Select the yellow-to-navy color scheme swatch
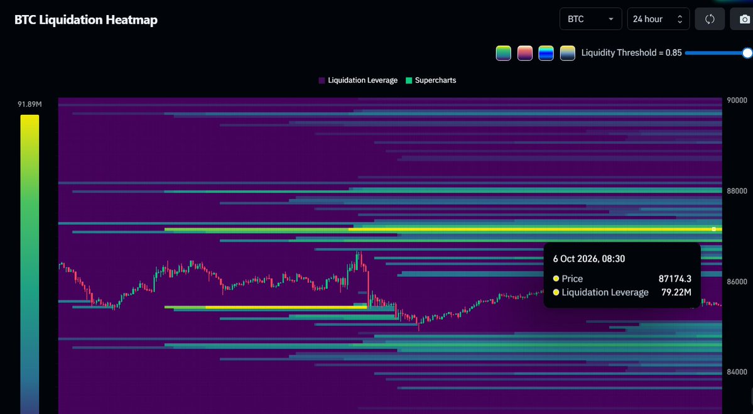Screen dimensions: 753x414 click(x=567, y=53)
